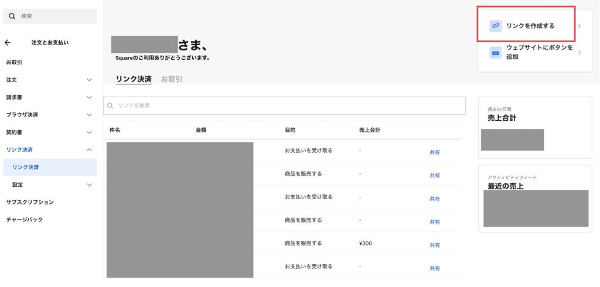The height and width of the screenshot is (287, 600).
Task: Click the chain link icon for リンクを作成する
Action: (x=495, y=26)
